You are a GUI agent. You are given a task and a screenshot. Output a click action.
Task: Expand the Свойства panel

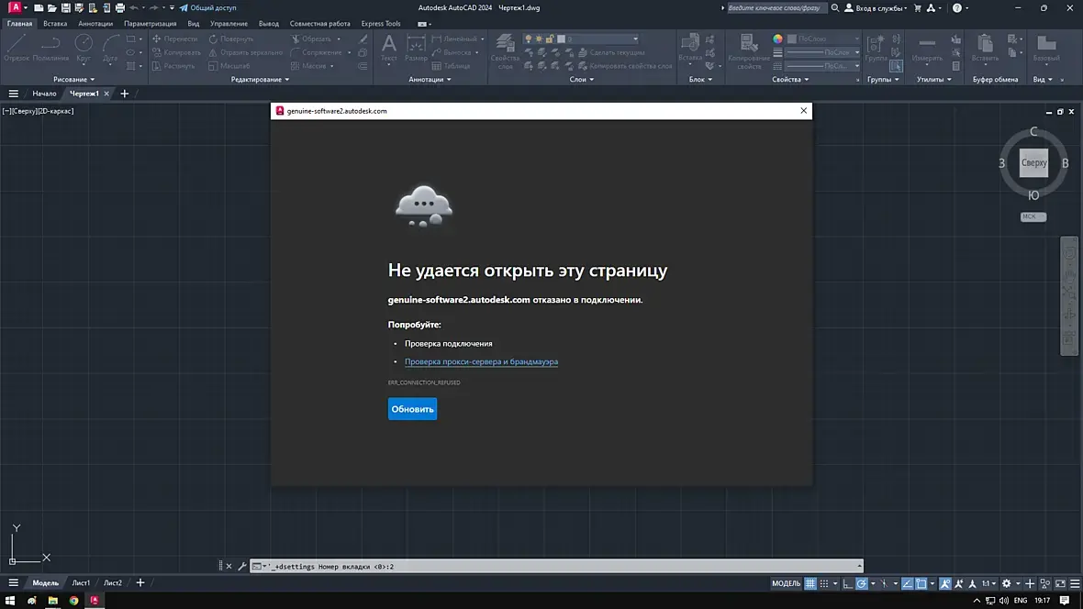tap(790, 80)
